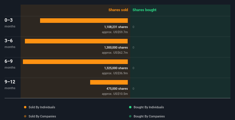Click the zero bought value in 9–12 row
The image size is (235, 120).
point(133,89)
